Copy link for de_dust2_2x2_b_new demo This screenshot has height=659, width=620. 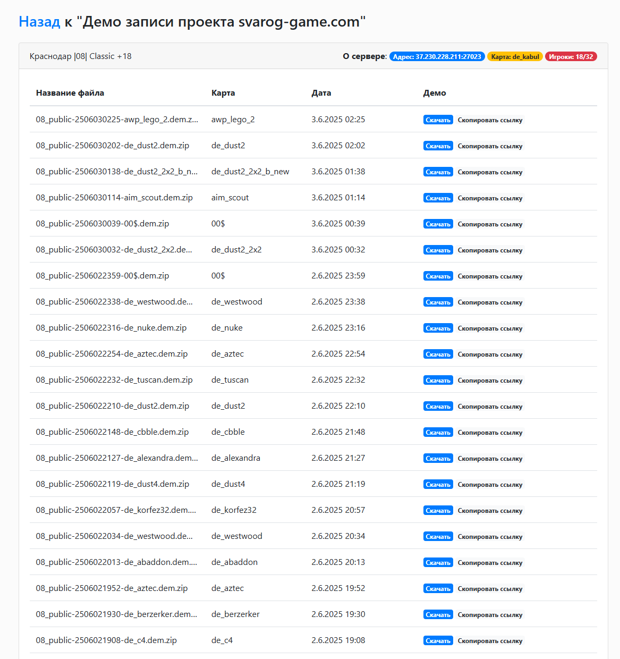[490, 172]
